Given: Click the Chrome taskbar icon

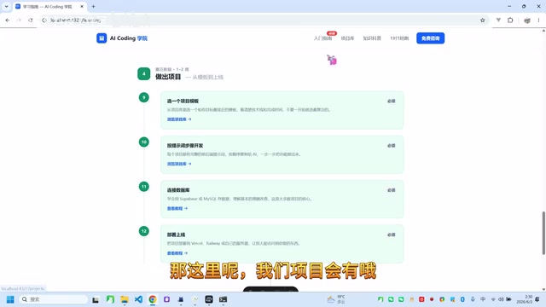Looking at the screenshot, I should 153,299.
